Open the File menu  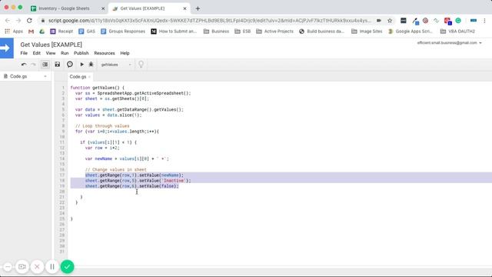(24, 53)
